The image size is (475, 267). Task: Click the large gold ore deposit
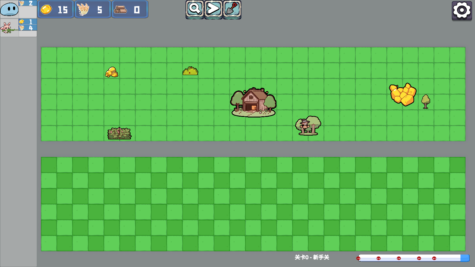tap(403, 94)
